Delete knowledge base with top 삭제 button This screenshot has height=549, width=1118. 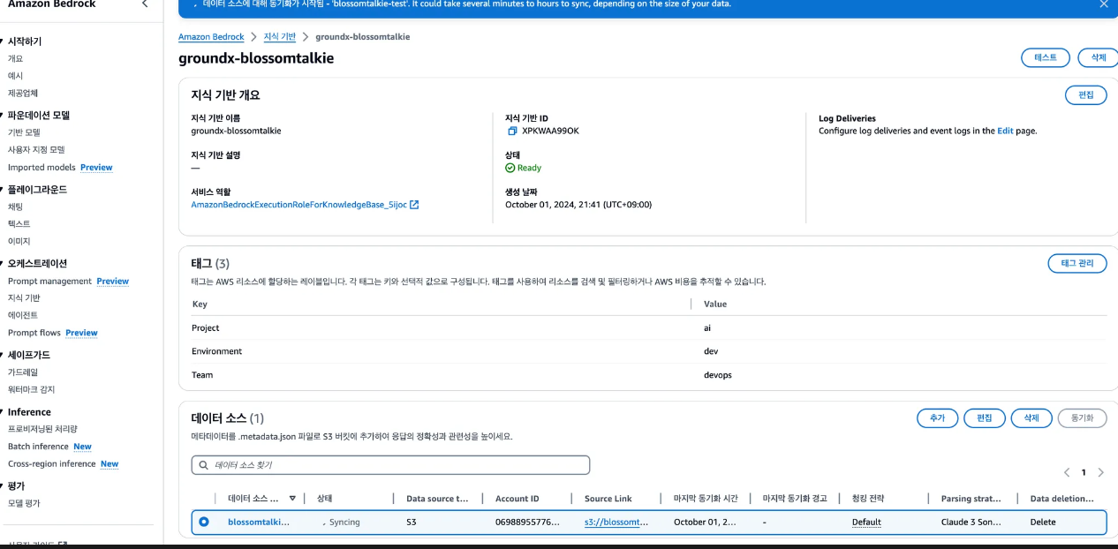point(1099,57)
